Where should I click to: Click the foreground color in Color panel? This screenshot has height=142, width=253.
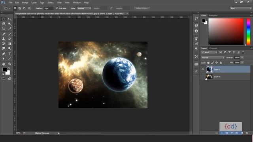click(x=204, y=21)
